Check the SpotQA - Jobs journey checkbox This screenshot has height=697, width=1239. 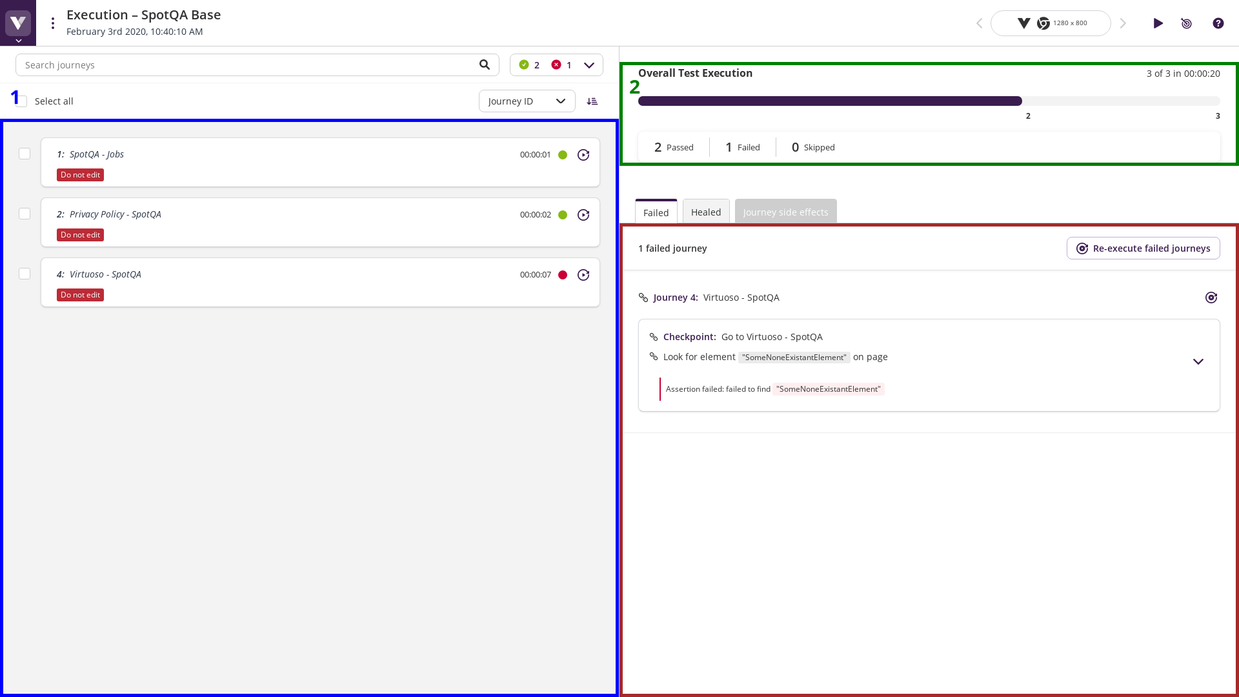(x=25, y=154)
